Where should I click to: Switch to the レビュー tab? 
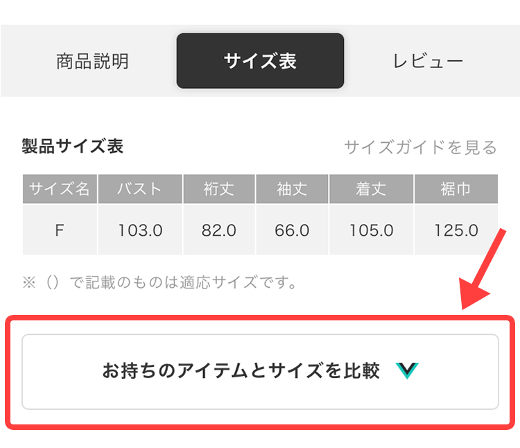pos(428,61)
